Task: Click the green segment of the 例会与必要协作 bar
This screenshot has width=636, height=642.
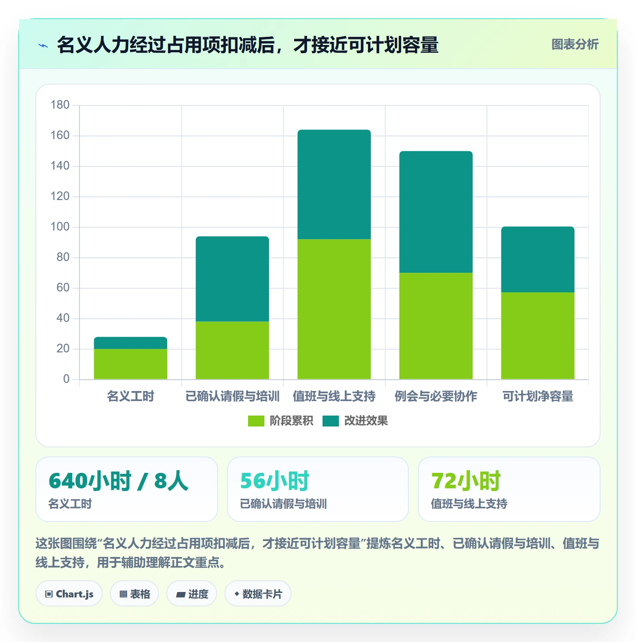Action: (x=436, y=326)
